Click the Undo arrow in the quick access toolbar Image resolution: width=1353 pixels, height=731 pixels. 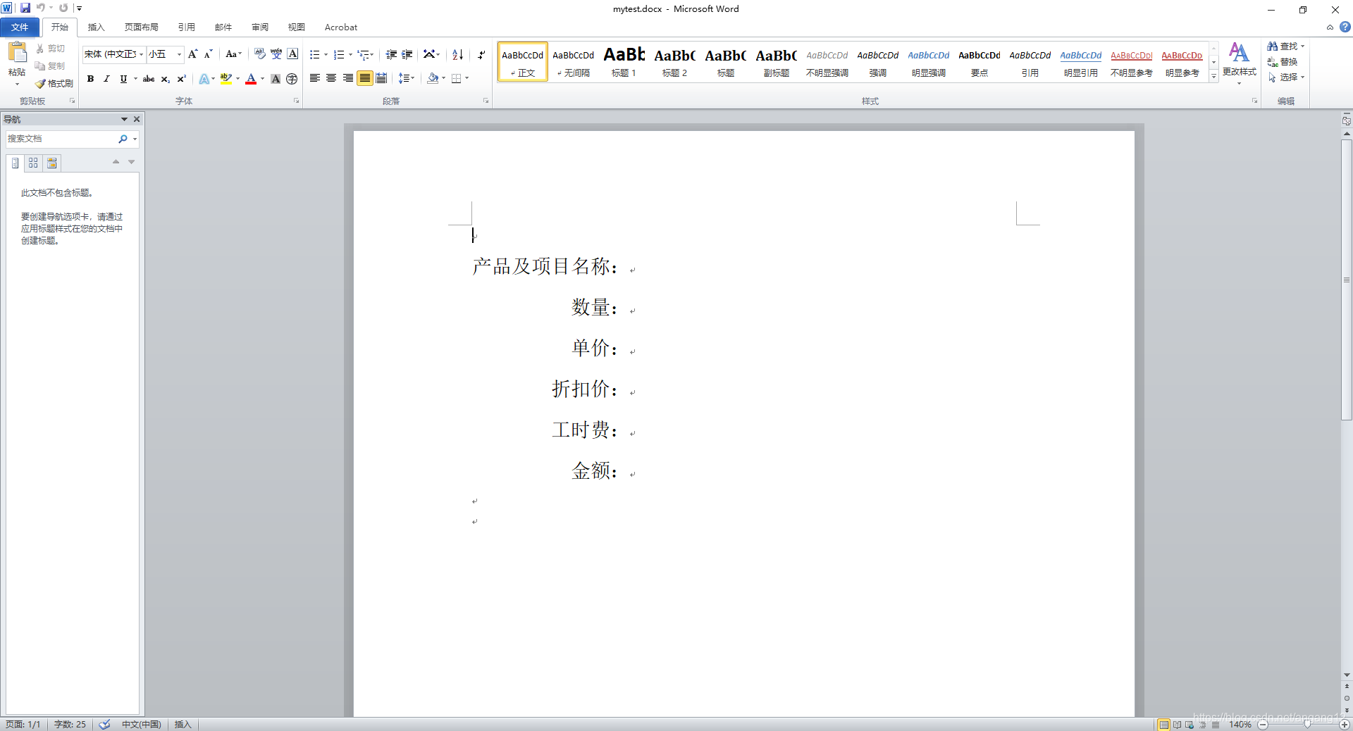pos(41,8)
